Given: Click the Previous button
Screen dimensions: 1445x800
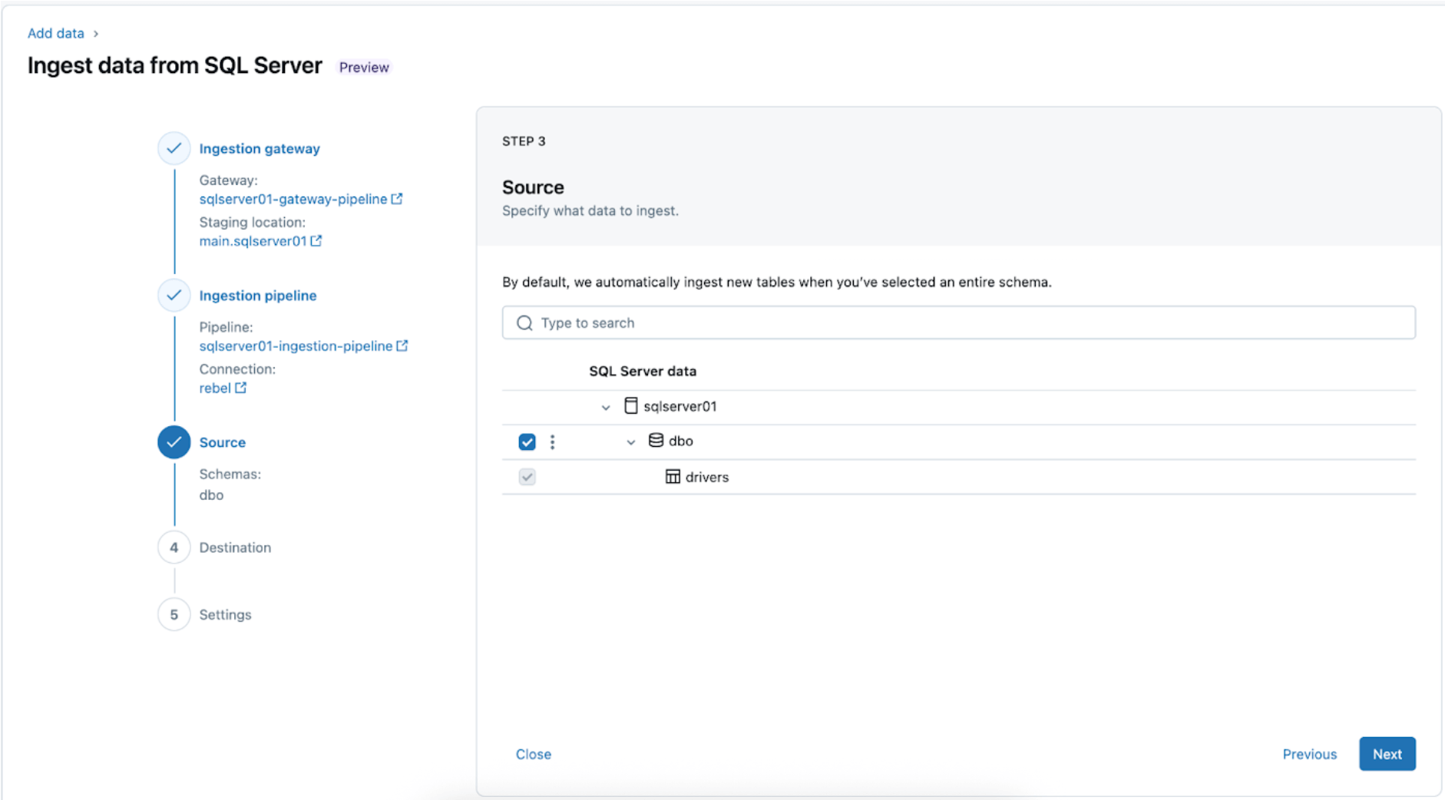Looking at the screenshot, I should (1309, 754).
